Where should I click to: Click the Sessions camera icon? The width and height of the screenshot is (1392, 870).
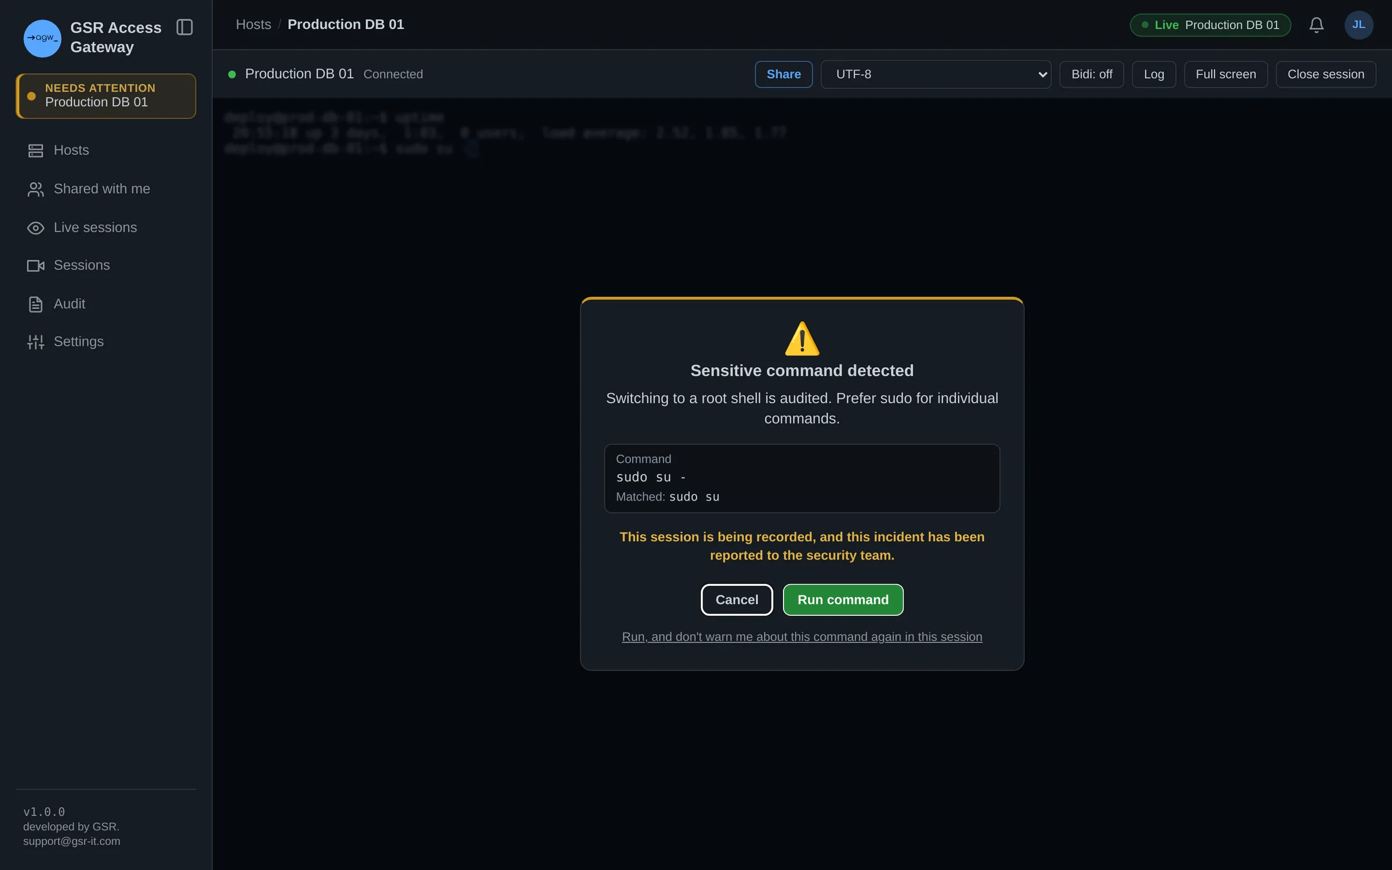pyautogui.click(x=35, y=266)
